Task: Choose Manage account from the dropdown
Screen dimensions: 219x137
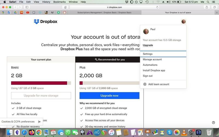Action: [152, 59]
